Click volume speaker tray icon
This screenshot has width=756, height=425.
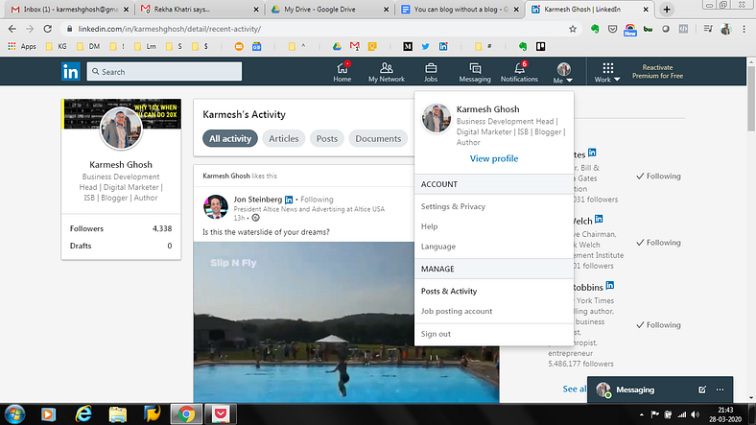tap(695, 414)
